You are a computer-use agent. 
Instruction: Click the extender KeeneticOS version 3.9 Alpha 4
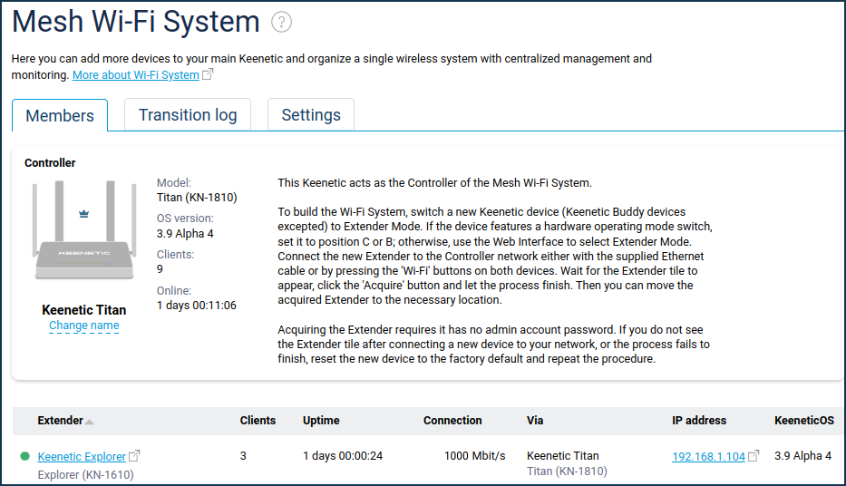(802, 456)
